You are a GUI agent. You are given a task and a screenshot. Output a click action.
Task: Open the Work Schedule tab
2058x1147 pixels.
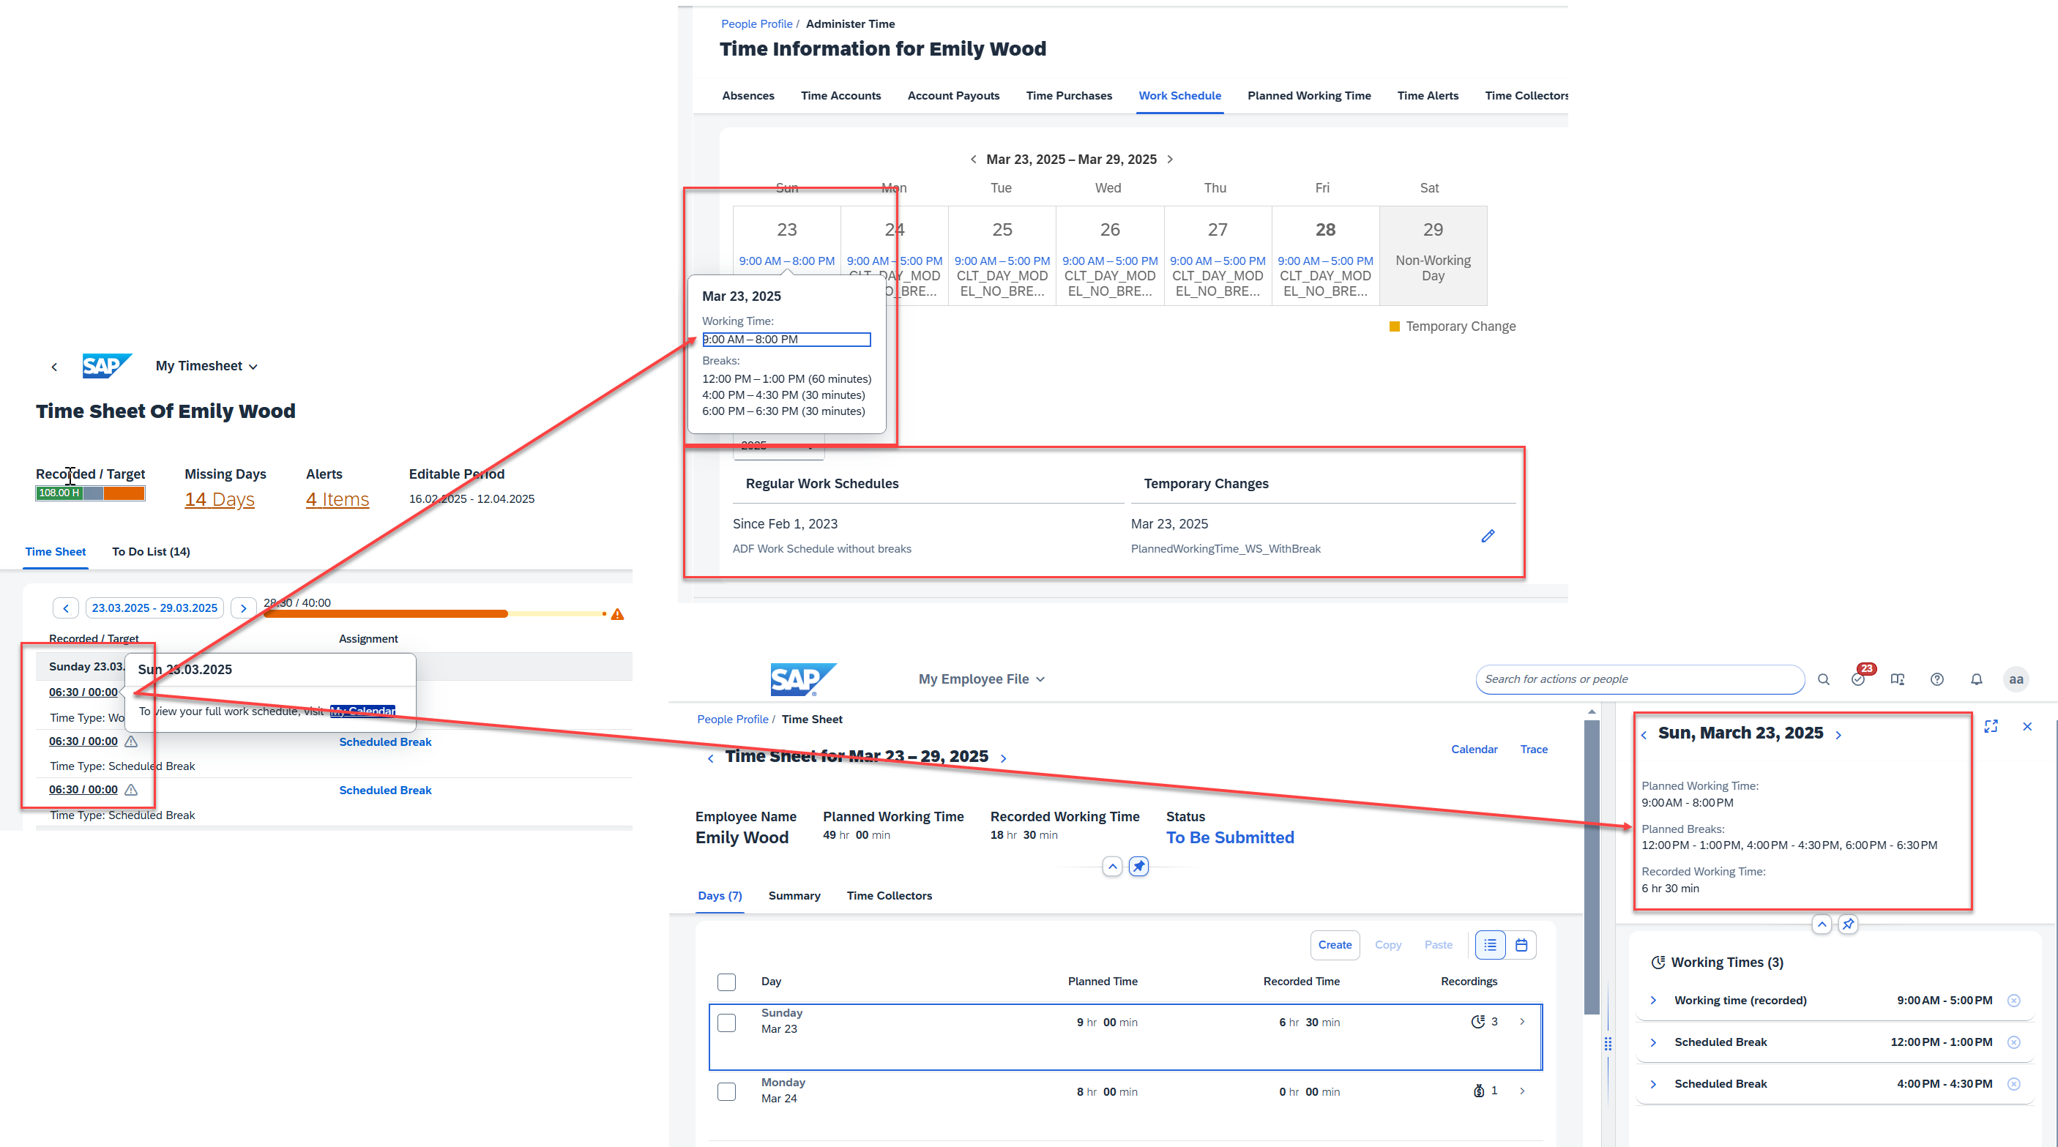pos(1180,95)
